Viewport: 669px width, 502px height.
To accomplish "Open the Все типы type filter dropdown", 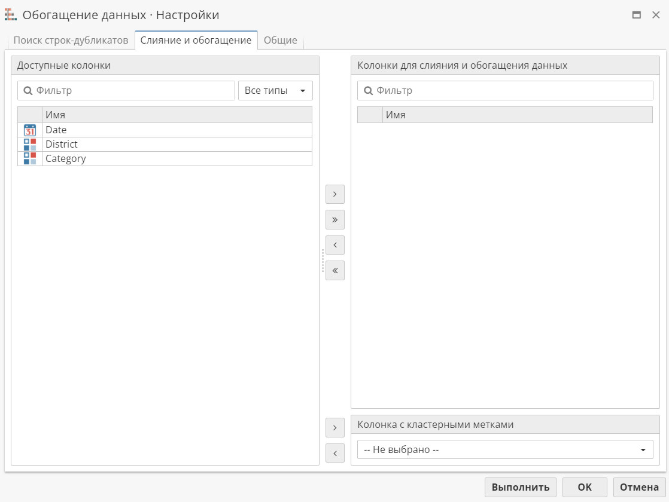I will [x=275, y=90].
